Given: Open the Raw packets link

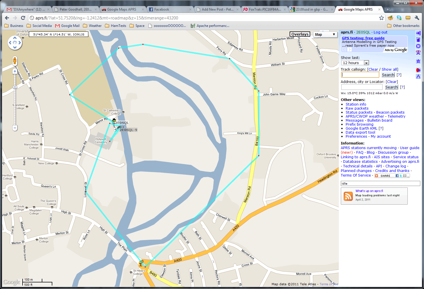Looking at the screenshot, I should [x=357, y=108].
